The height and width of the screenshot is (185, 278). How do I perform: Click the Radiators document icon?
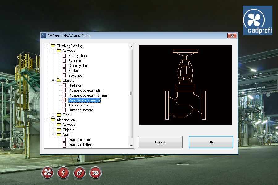coord(64,85)
